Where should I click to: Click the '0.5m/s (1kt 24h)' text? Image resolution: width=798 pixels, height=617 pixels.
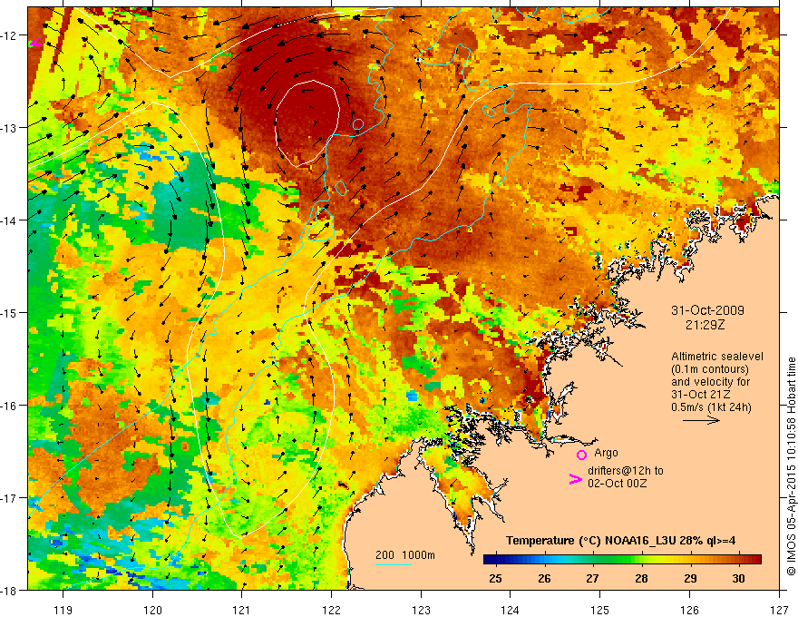(x=711, y=406)
